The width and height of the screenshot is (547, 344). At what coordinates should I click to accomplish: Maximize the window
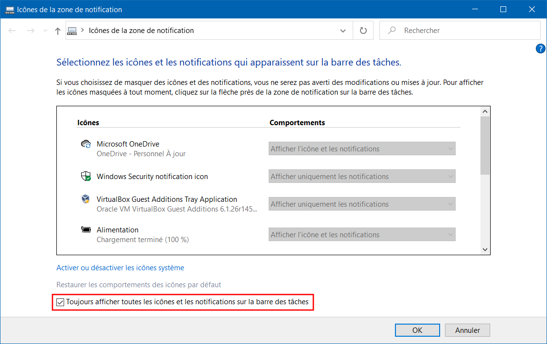pyautogui.click(x=503, y=9)
